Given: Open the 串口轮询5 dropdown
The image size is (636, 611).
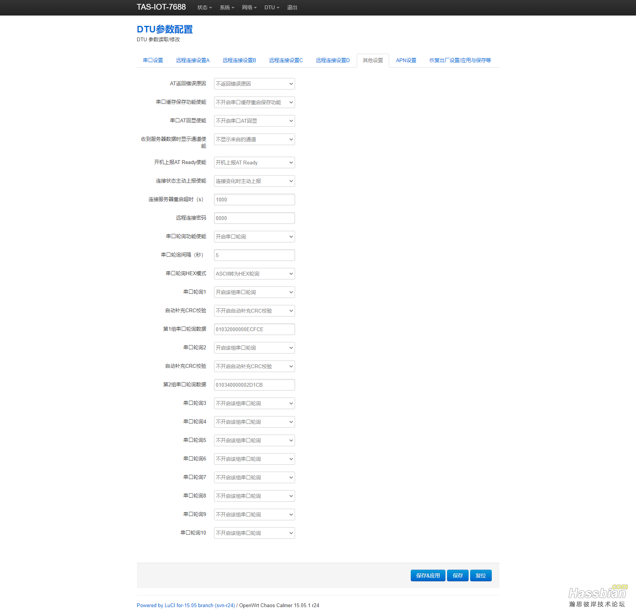Looking at the screenshot, I should [x=255, y=440].
